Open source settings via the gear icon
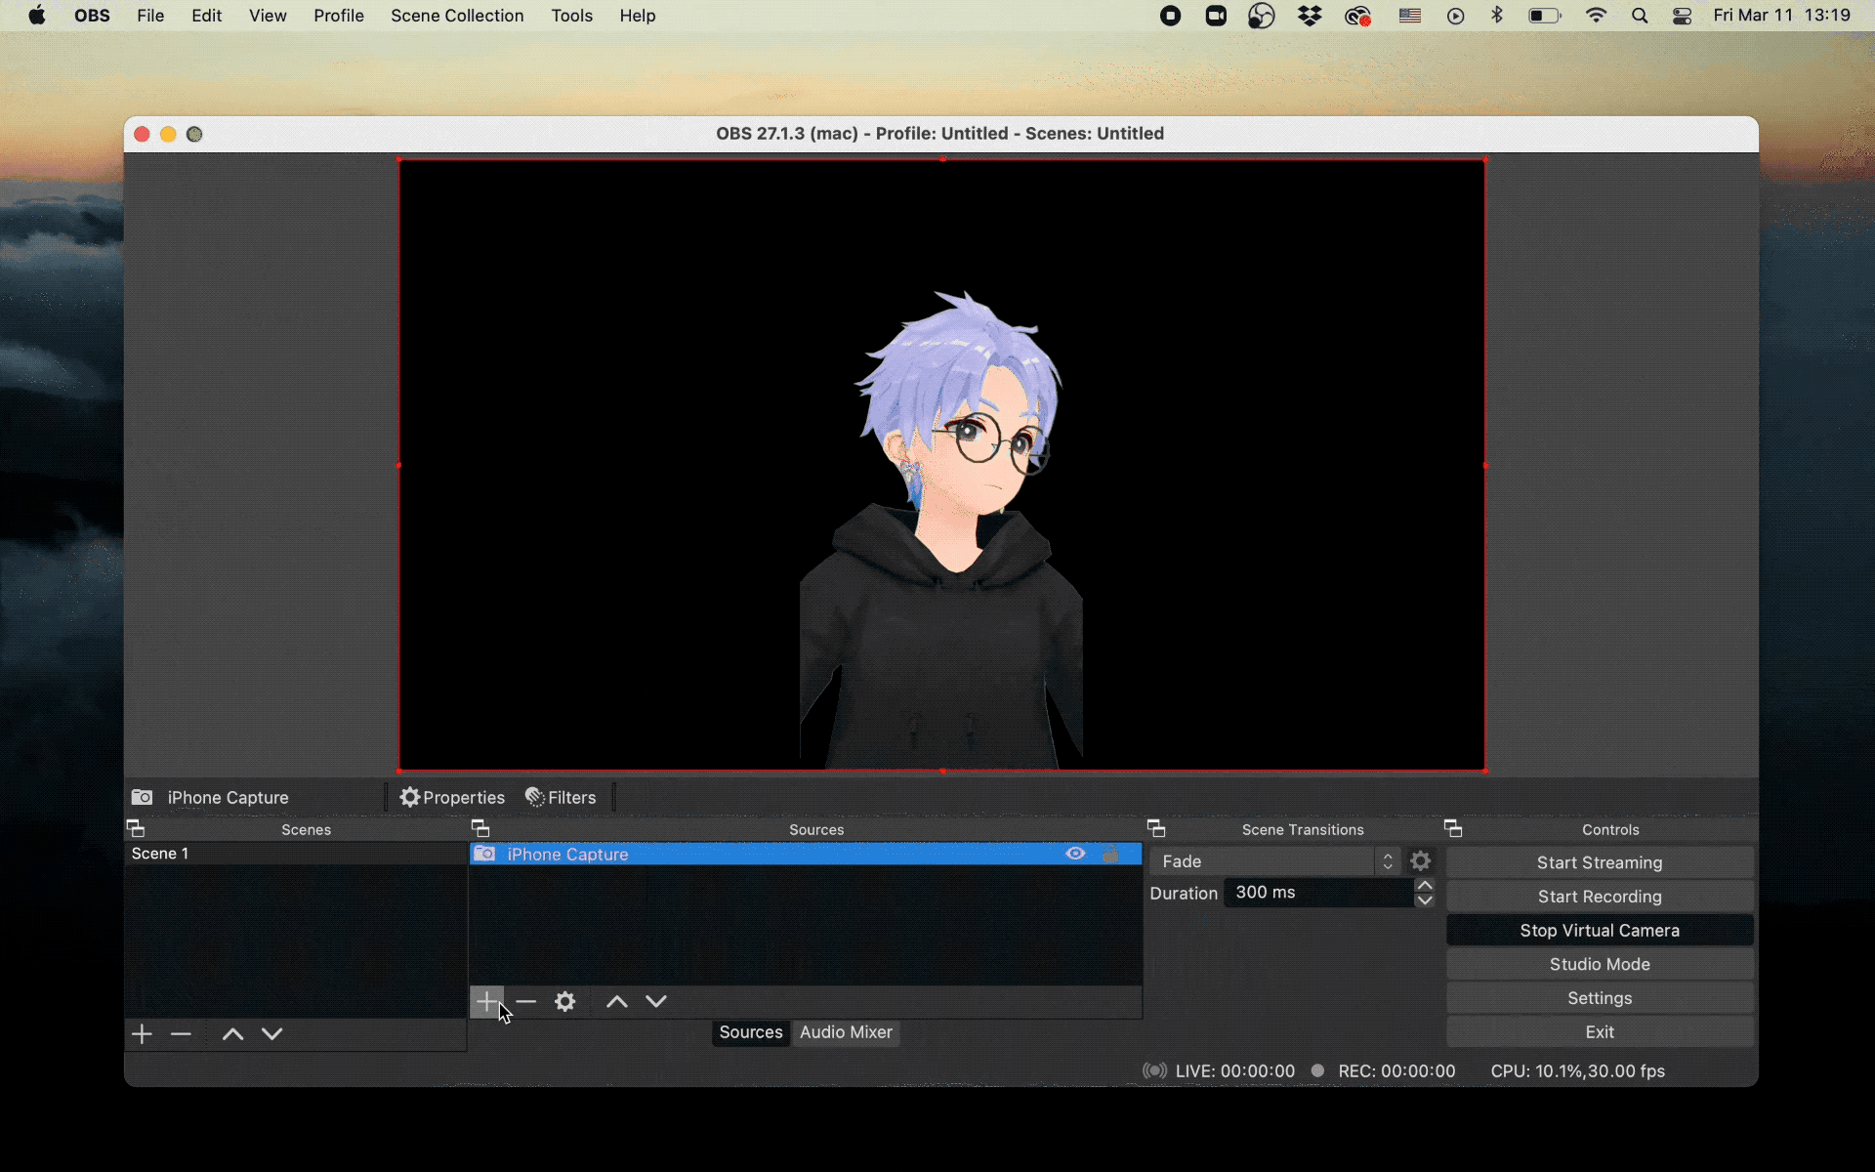This screenshot has height=1172, width=1875. pos(565,1001)
